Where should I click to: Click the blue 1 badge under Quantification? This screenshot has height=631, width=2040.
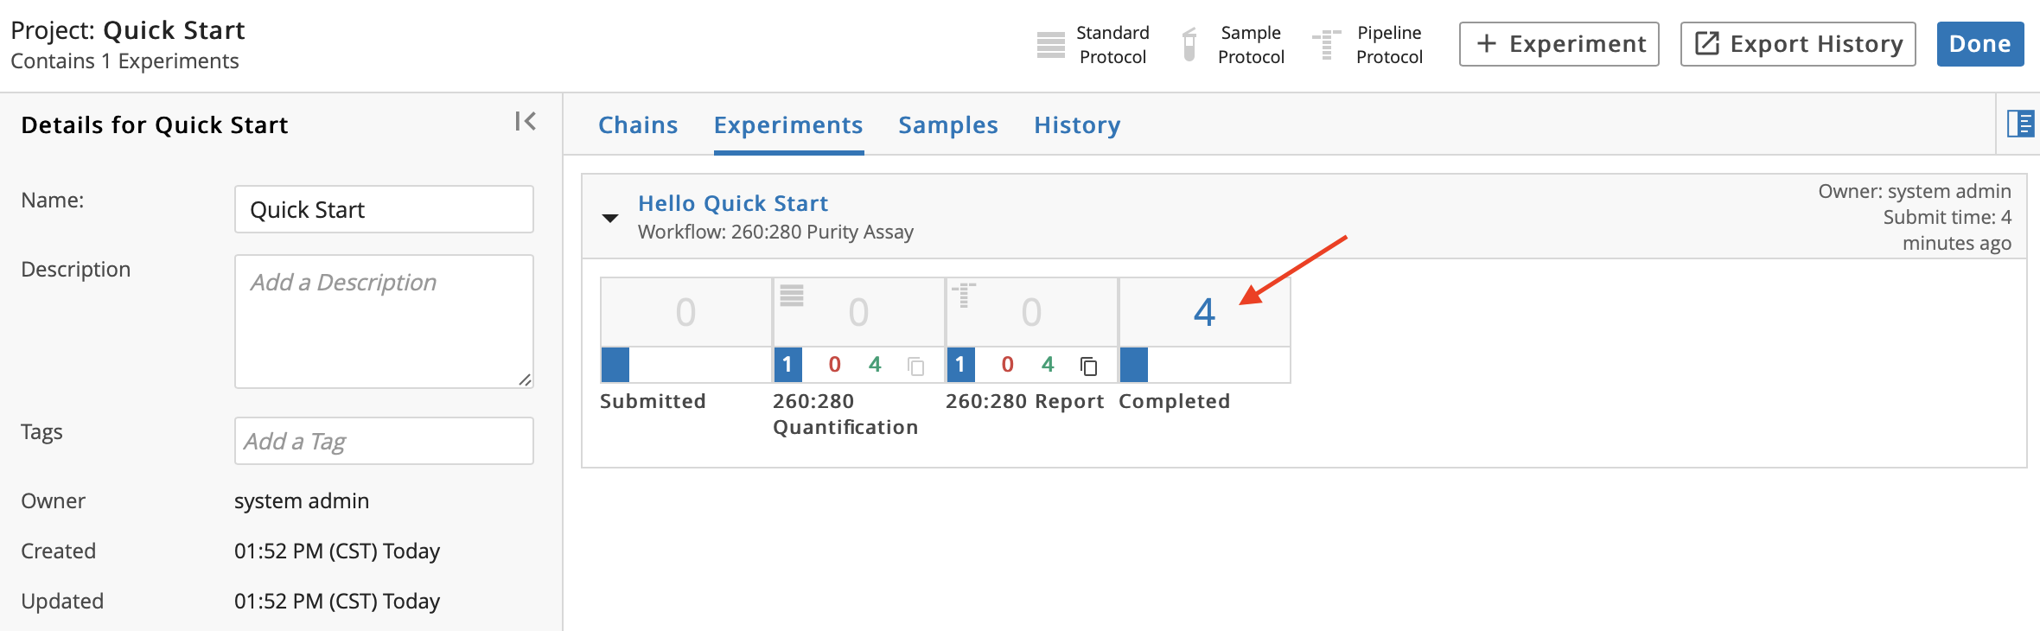[x=787, y=365]
